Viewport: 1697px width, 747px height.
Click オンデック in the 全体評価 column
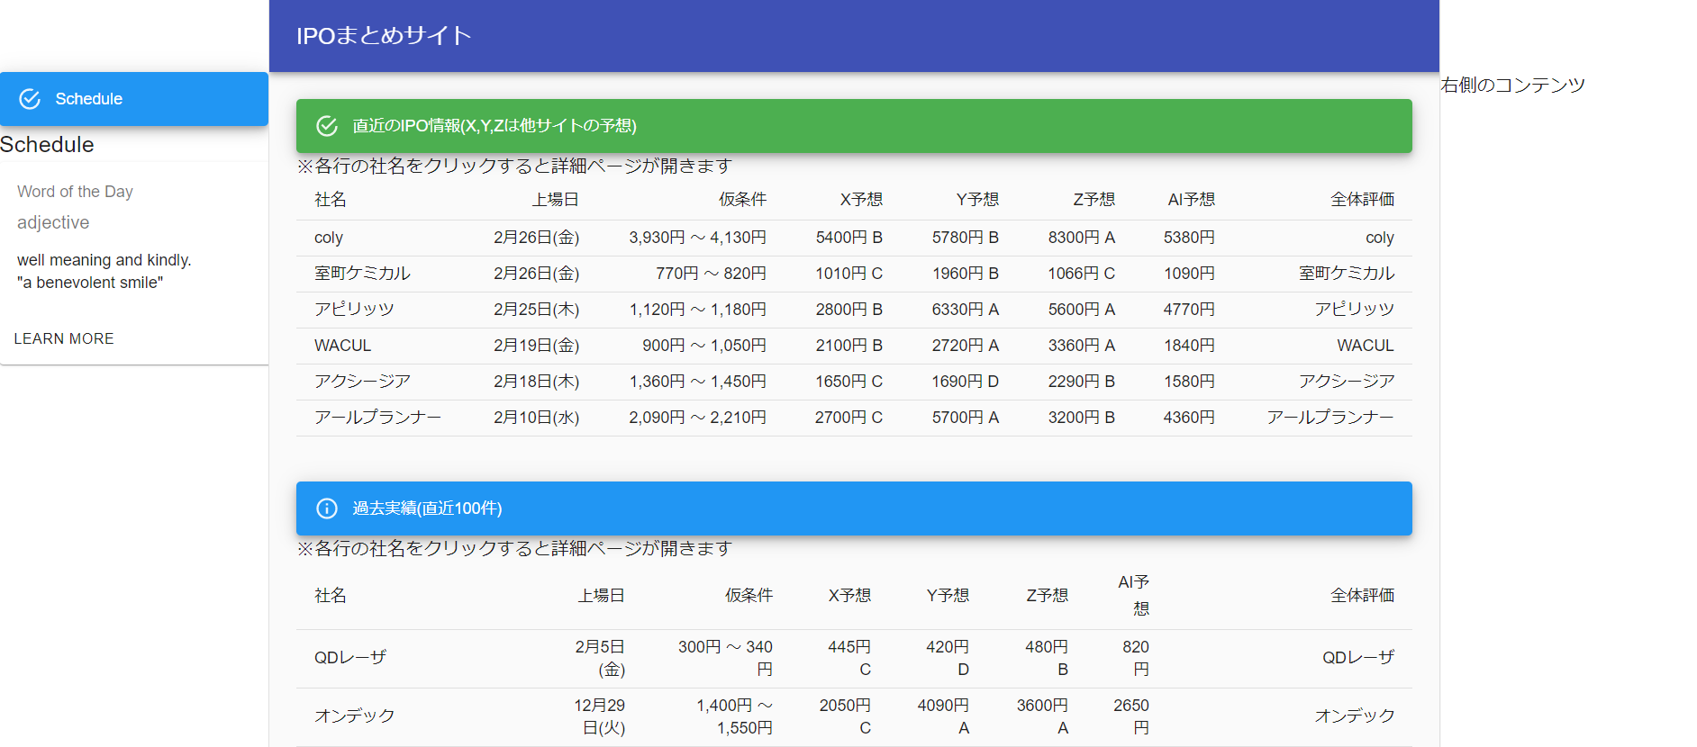[x=1355, y=716]
